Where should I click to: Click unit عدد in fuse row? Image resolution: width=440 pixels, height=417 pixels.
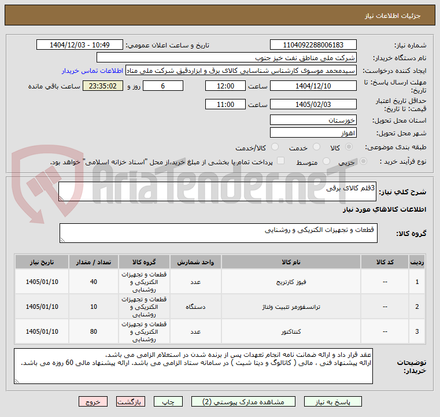(x=195, y=282)
